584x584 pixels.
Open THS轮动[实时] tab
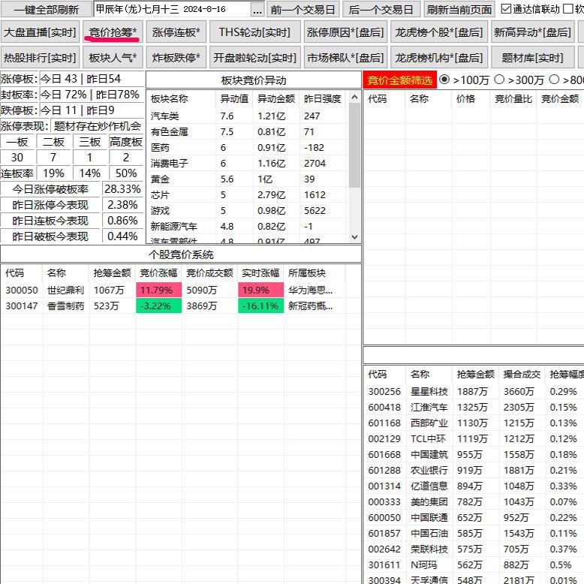[x=254, y=32]
